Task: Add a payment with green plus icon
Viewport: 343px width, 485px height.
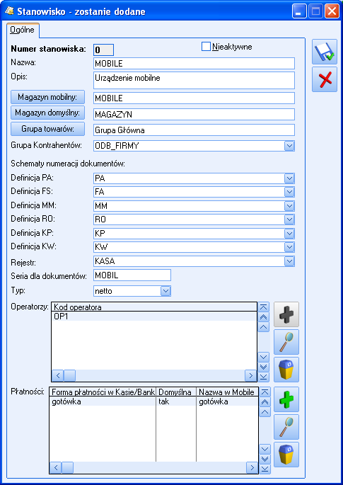Action: pyautogui.click(x=286, y=399)
